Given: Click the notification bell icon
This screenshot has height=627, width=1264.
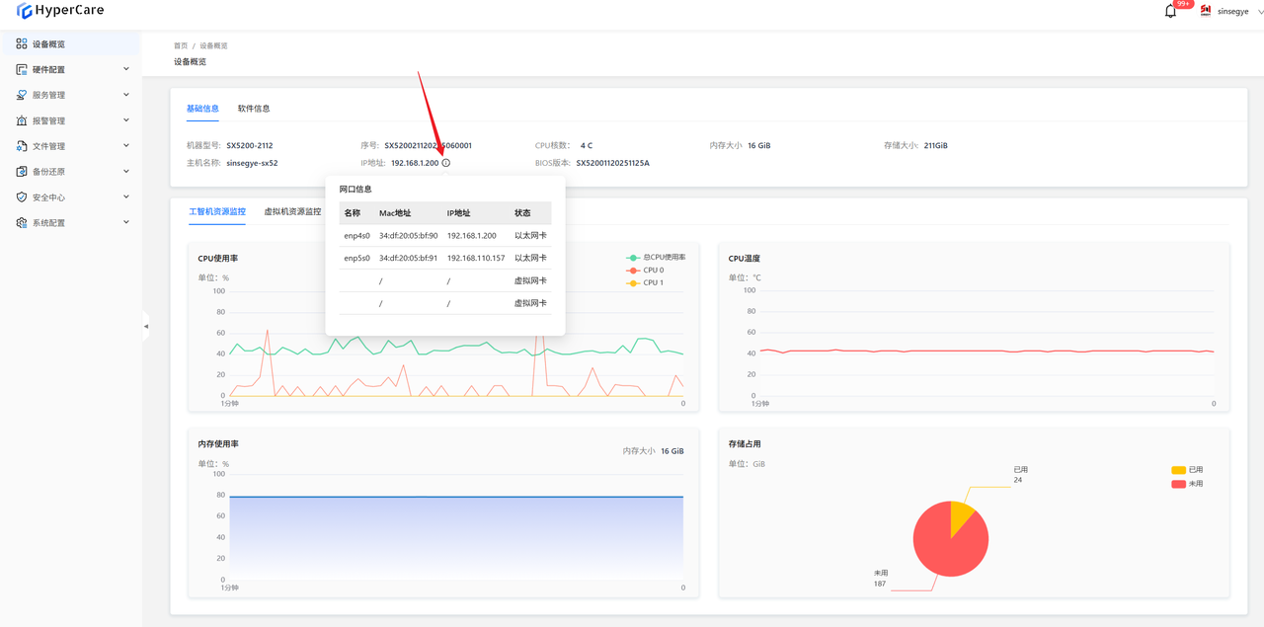Looking at the screenshot, I should pos(1170,12).
